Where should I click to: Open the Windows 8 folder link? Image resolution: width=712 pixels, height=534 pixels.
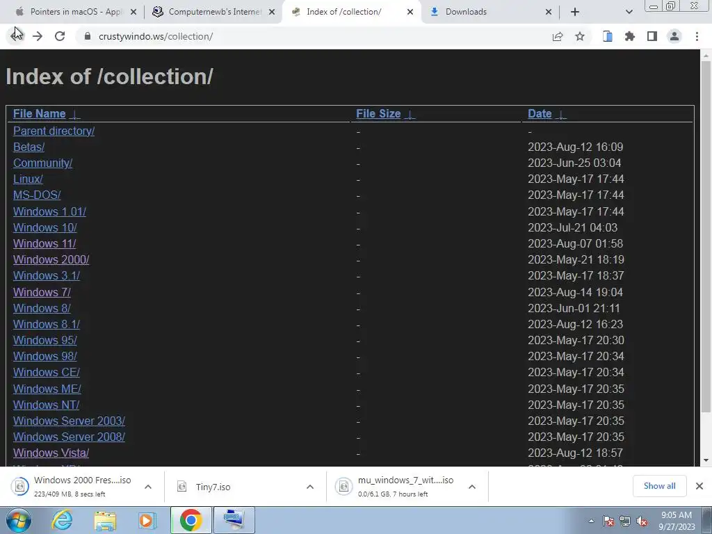(x=42, y=308)
